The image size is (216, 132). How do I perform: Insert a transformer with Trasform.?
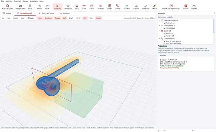click(100, 7)
